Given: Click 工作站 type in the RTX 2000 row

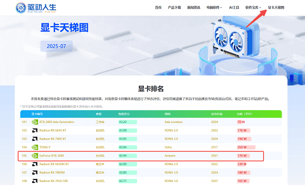Looking at the screenshot, I should 100,122.
